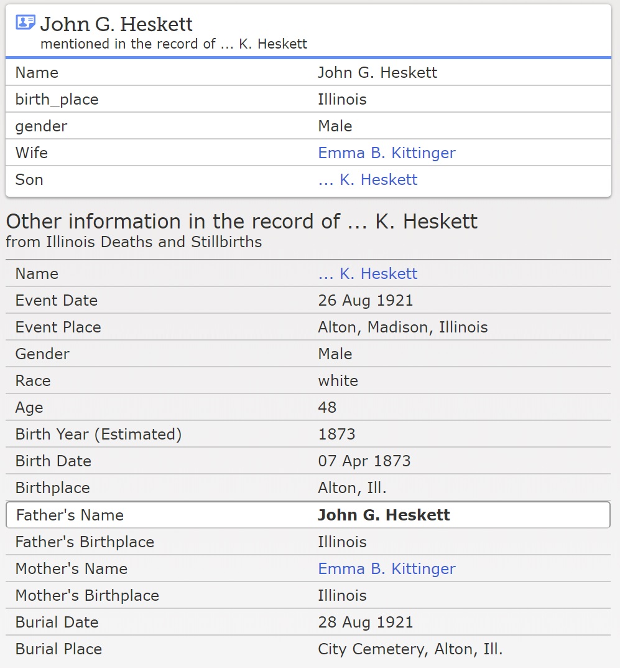Viewport: 620px width, 668px height.
Task: Click 'from Illinois Deaths and Stillbirths' subtitle
Action: pos(134,242)
